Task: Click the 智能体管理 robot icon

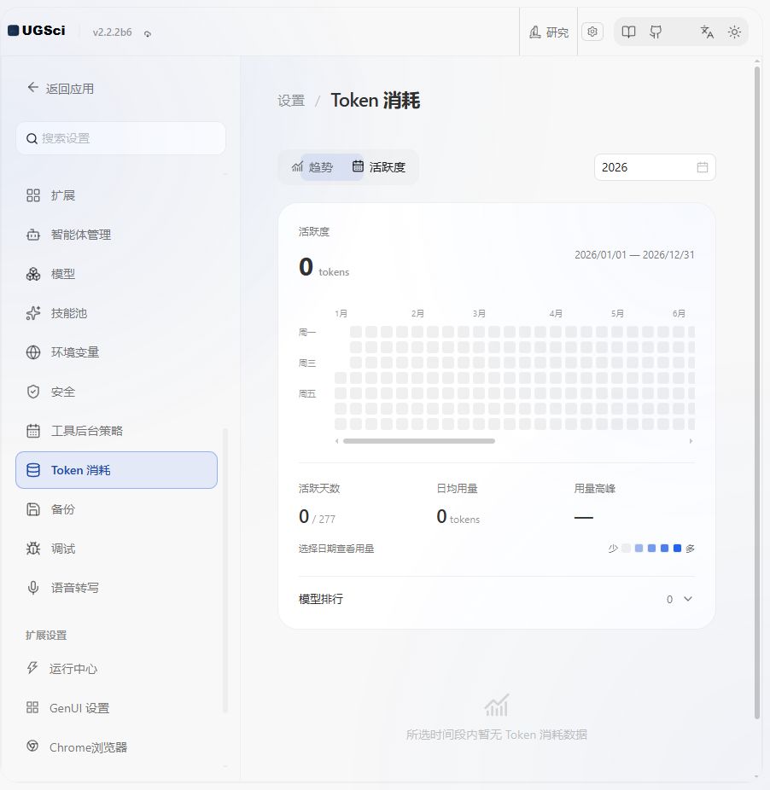Action: click(33, 235)
